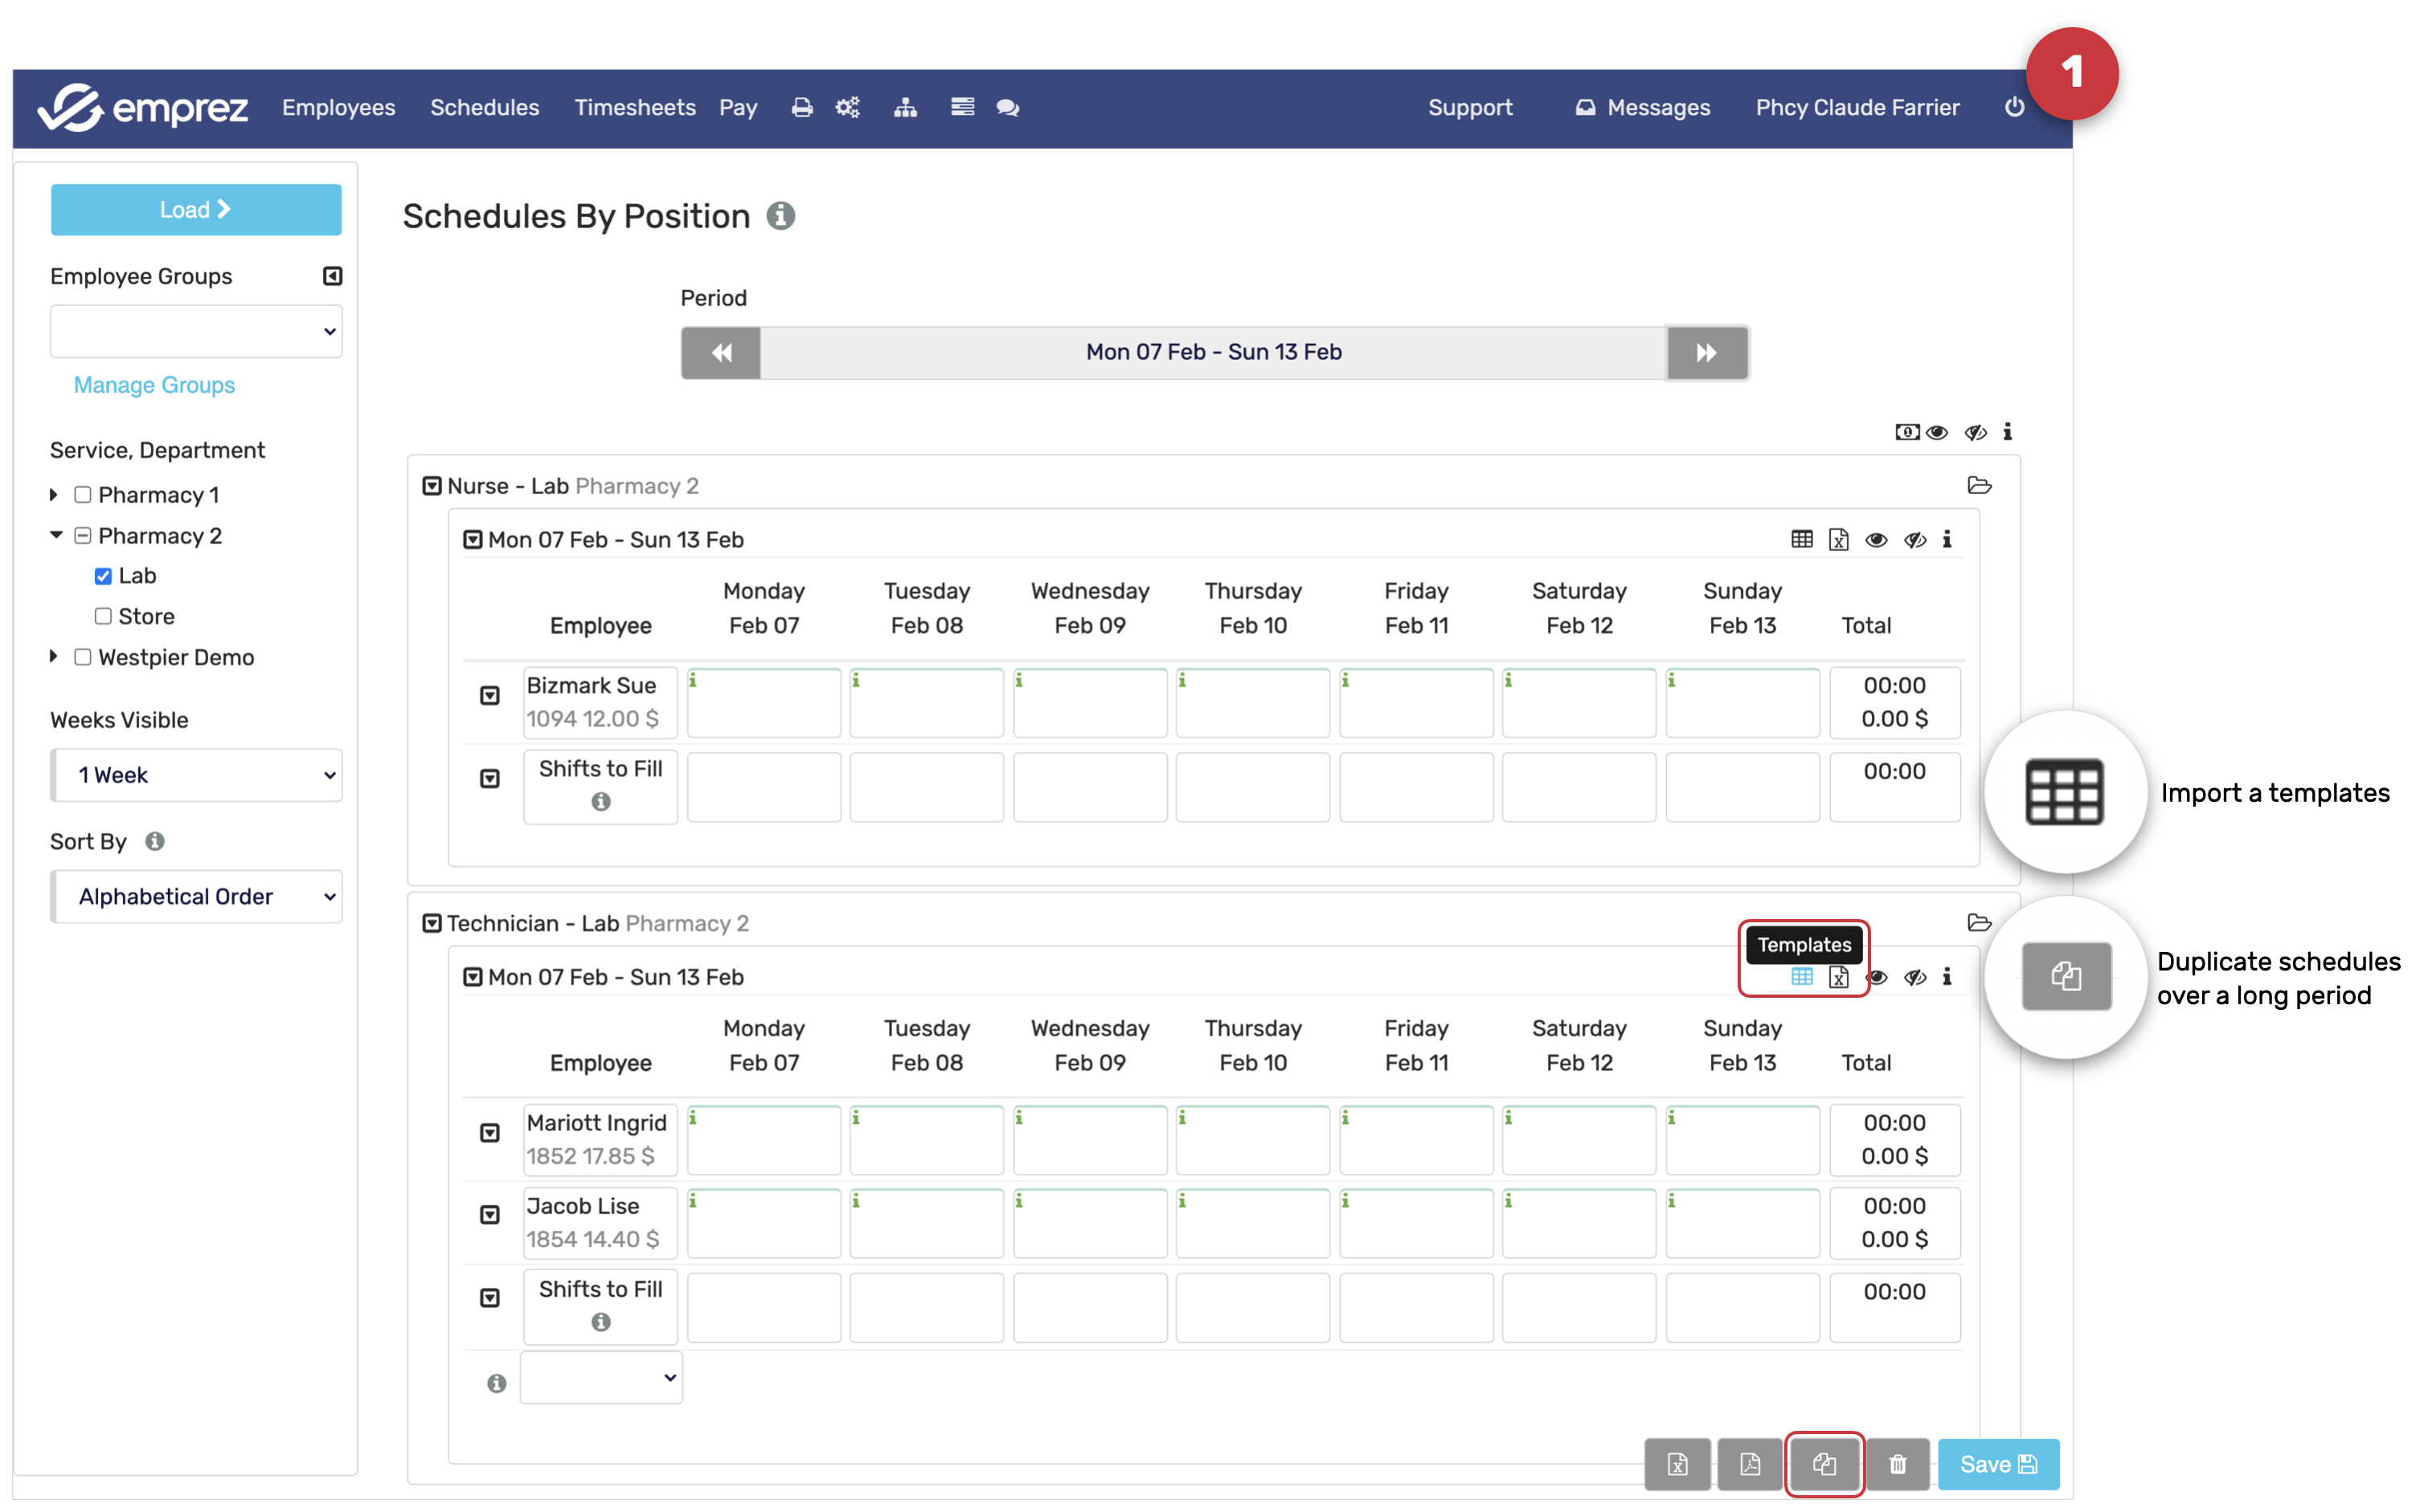Click the chat bubbles icon in navbar

[1007, 108]
